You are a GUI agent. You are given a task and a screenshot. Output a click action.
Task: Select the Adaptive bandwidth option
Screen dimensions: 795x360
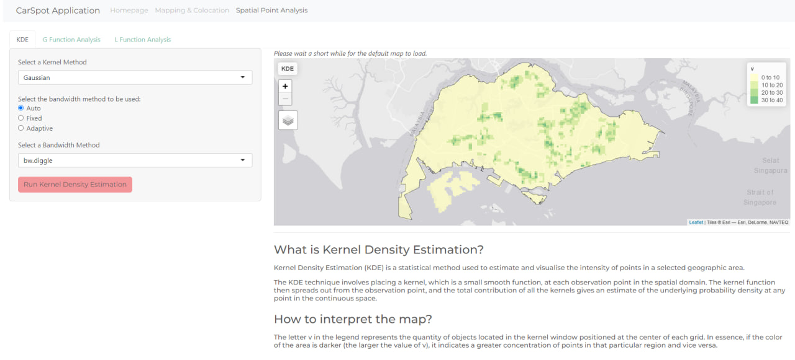21,128
